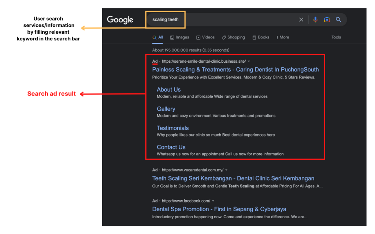Expand the vecaredental.com.my ad URL dropdown arrow
Screen dimensions: 375x234
226,170
